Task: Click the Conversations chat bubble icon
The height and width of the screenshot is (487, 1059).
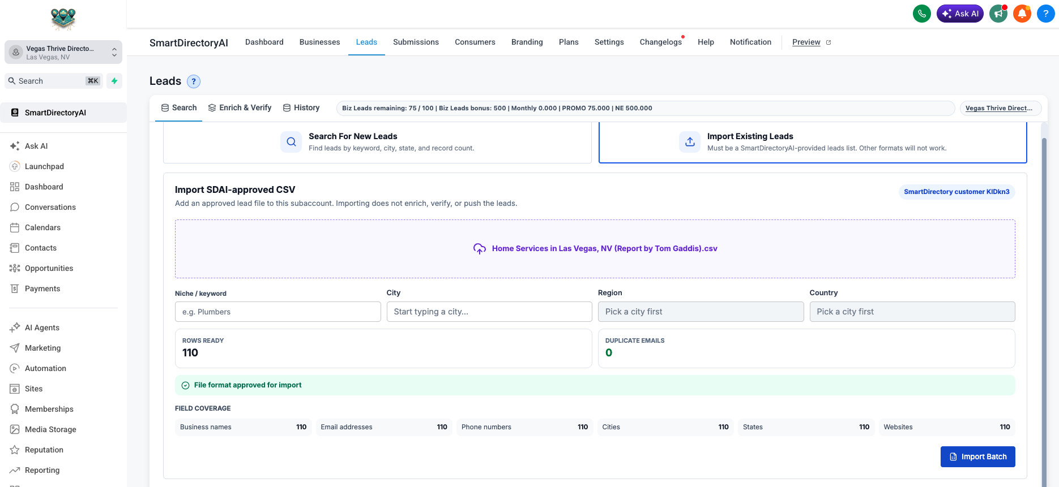Action: point(15,207)
